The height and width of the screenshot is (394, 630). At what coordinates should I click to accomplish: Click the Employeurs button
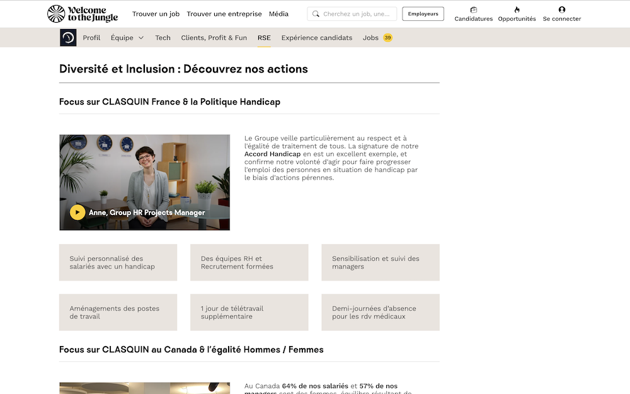(x=423, y=14)
